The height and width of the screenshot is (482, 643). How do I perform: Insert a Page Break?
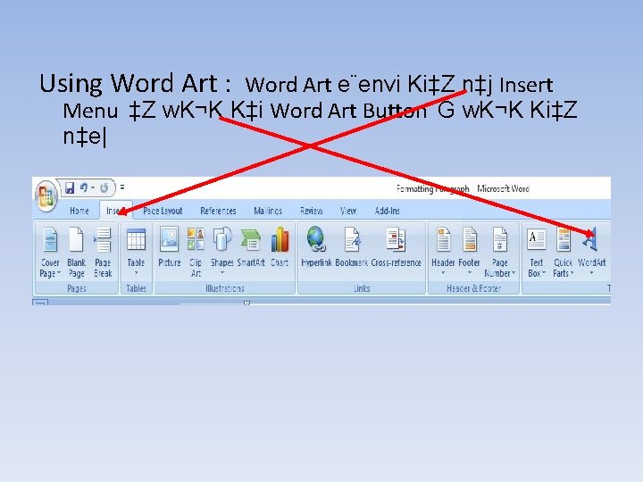tap(103, 252)
